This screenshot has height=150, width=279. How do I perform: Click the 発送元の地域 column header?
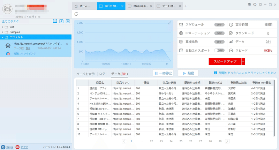coord(239,83)
